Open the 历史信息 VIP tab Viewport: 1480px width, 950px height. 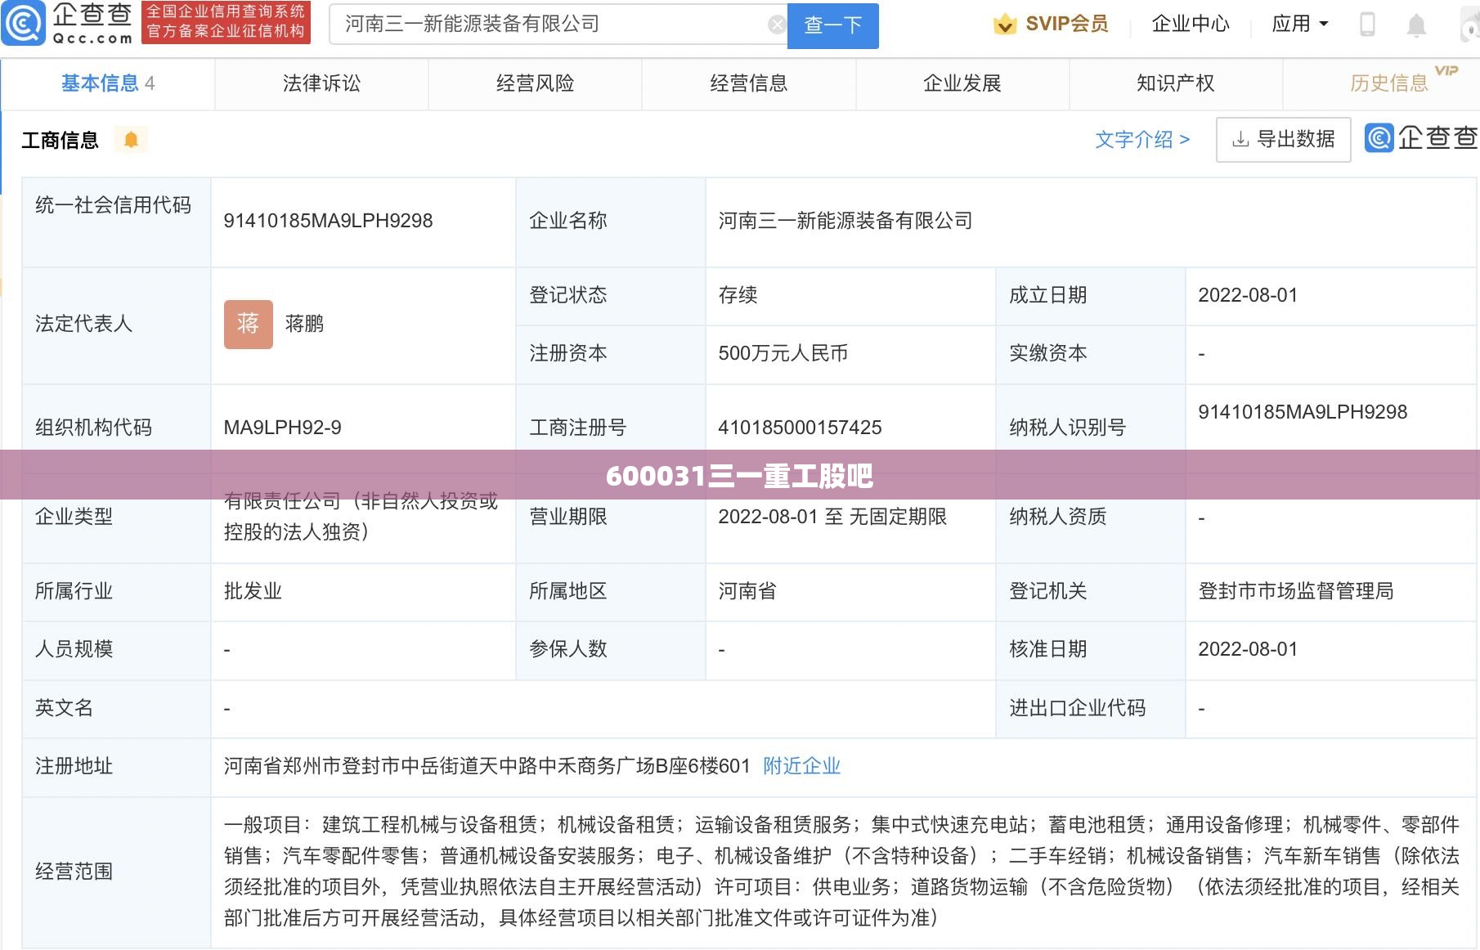[1388, 83]
